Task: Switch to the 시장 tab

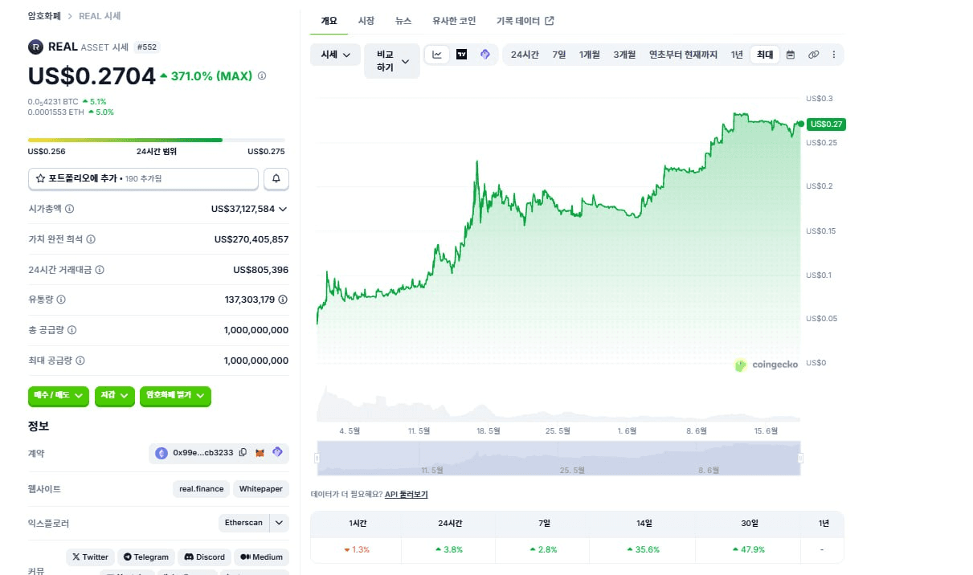Action: [x=366, y=21]
